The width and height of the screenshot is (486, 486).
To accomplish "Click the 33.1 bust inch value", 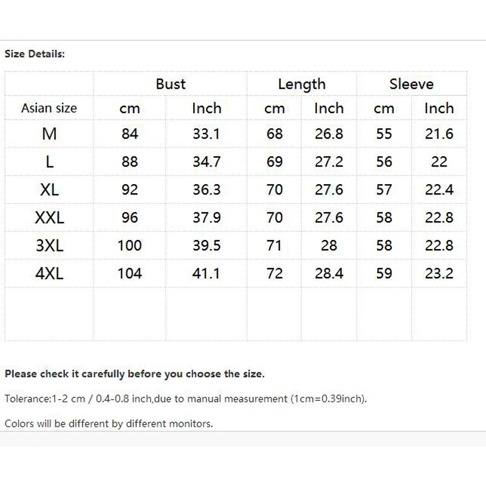I will point(206,134).
